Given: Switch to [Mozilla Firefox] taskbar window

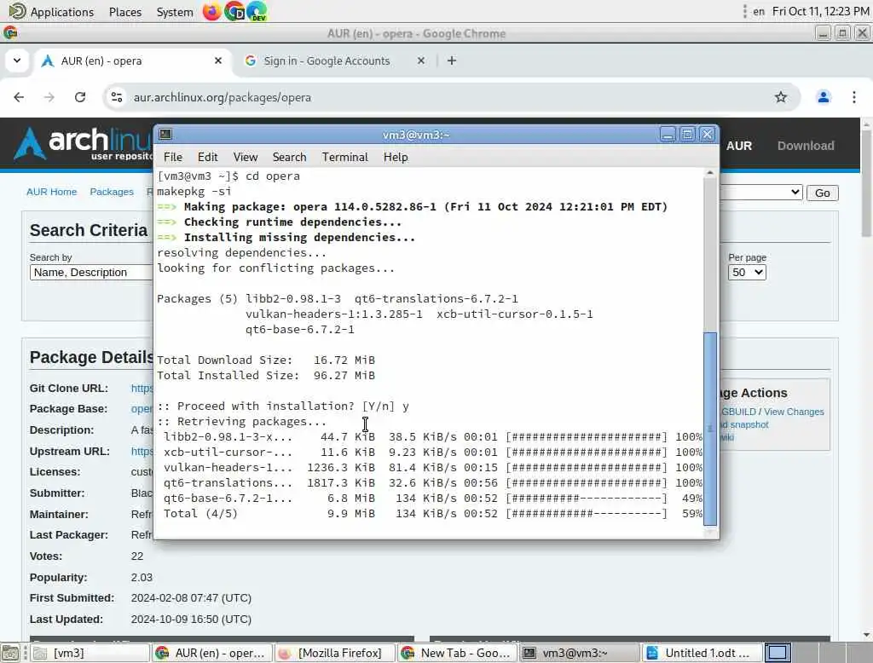Looking at the screenshot, I should click(334, 653).
